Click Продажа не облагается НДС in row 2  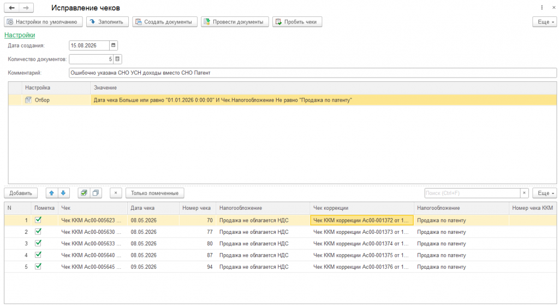click(x=263, y=232)
